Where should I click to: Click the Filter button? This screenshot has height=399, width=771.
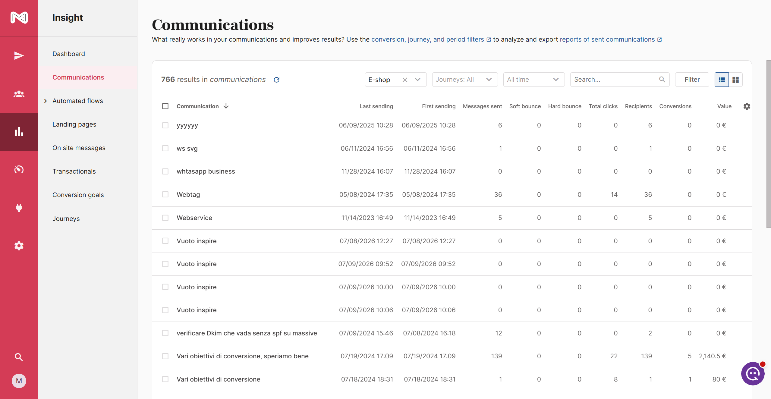[692, 80]
